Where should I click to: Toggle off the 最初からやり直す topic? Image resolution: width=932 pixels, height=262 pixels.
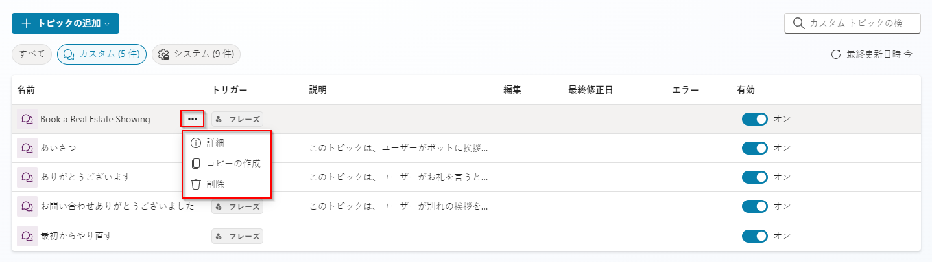pyautogui.click(x=754, y=236)
